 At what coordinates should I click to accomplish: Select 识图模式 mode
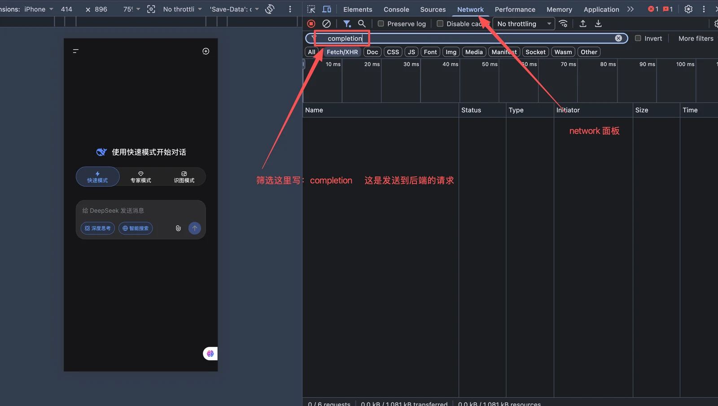tap(184, 177)
